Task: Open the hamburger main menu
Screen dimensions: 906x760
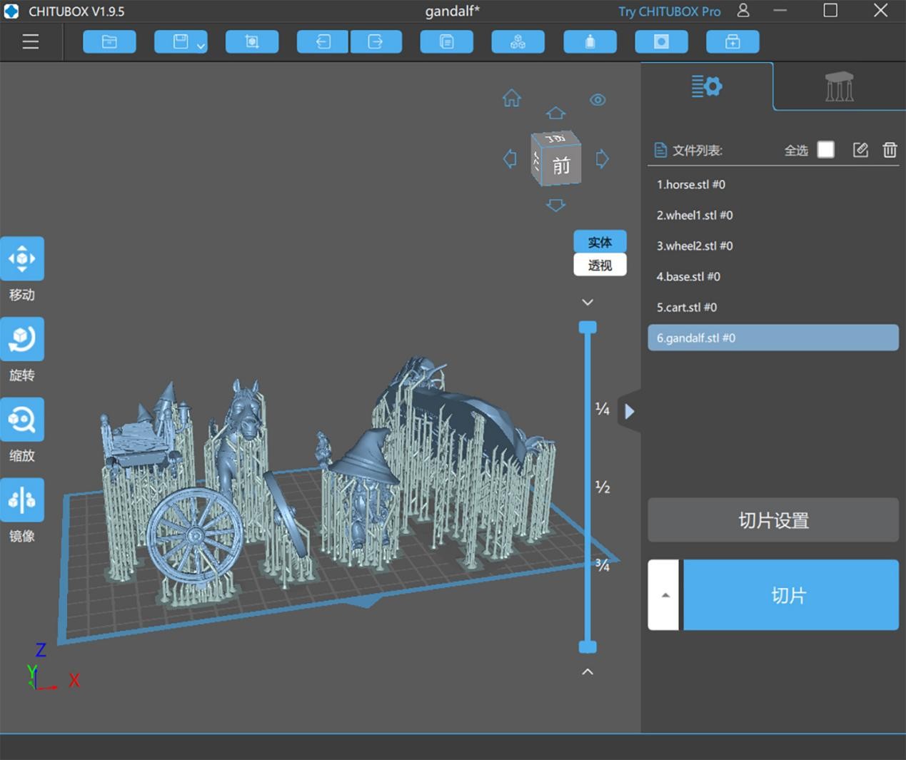Action: [31, 42]
